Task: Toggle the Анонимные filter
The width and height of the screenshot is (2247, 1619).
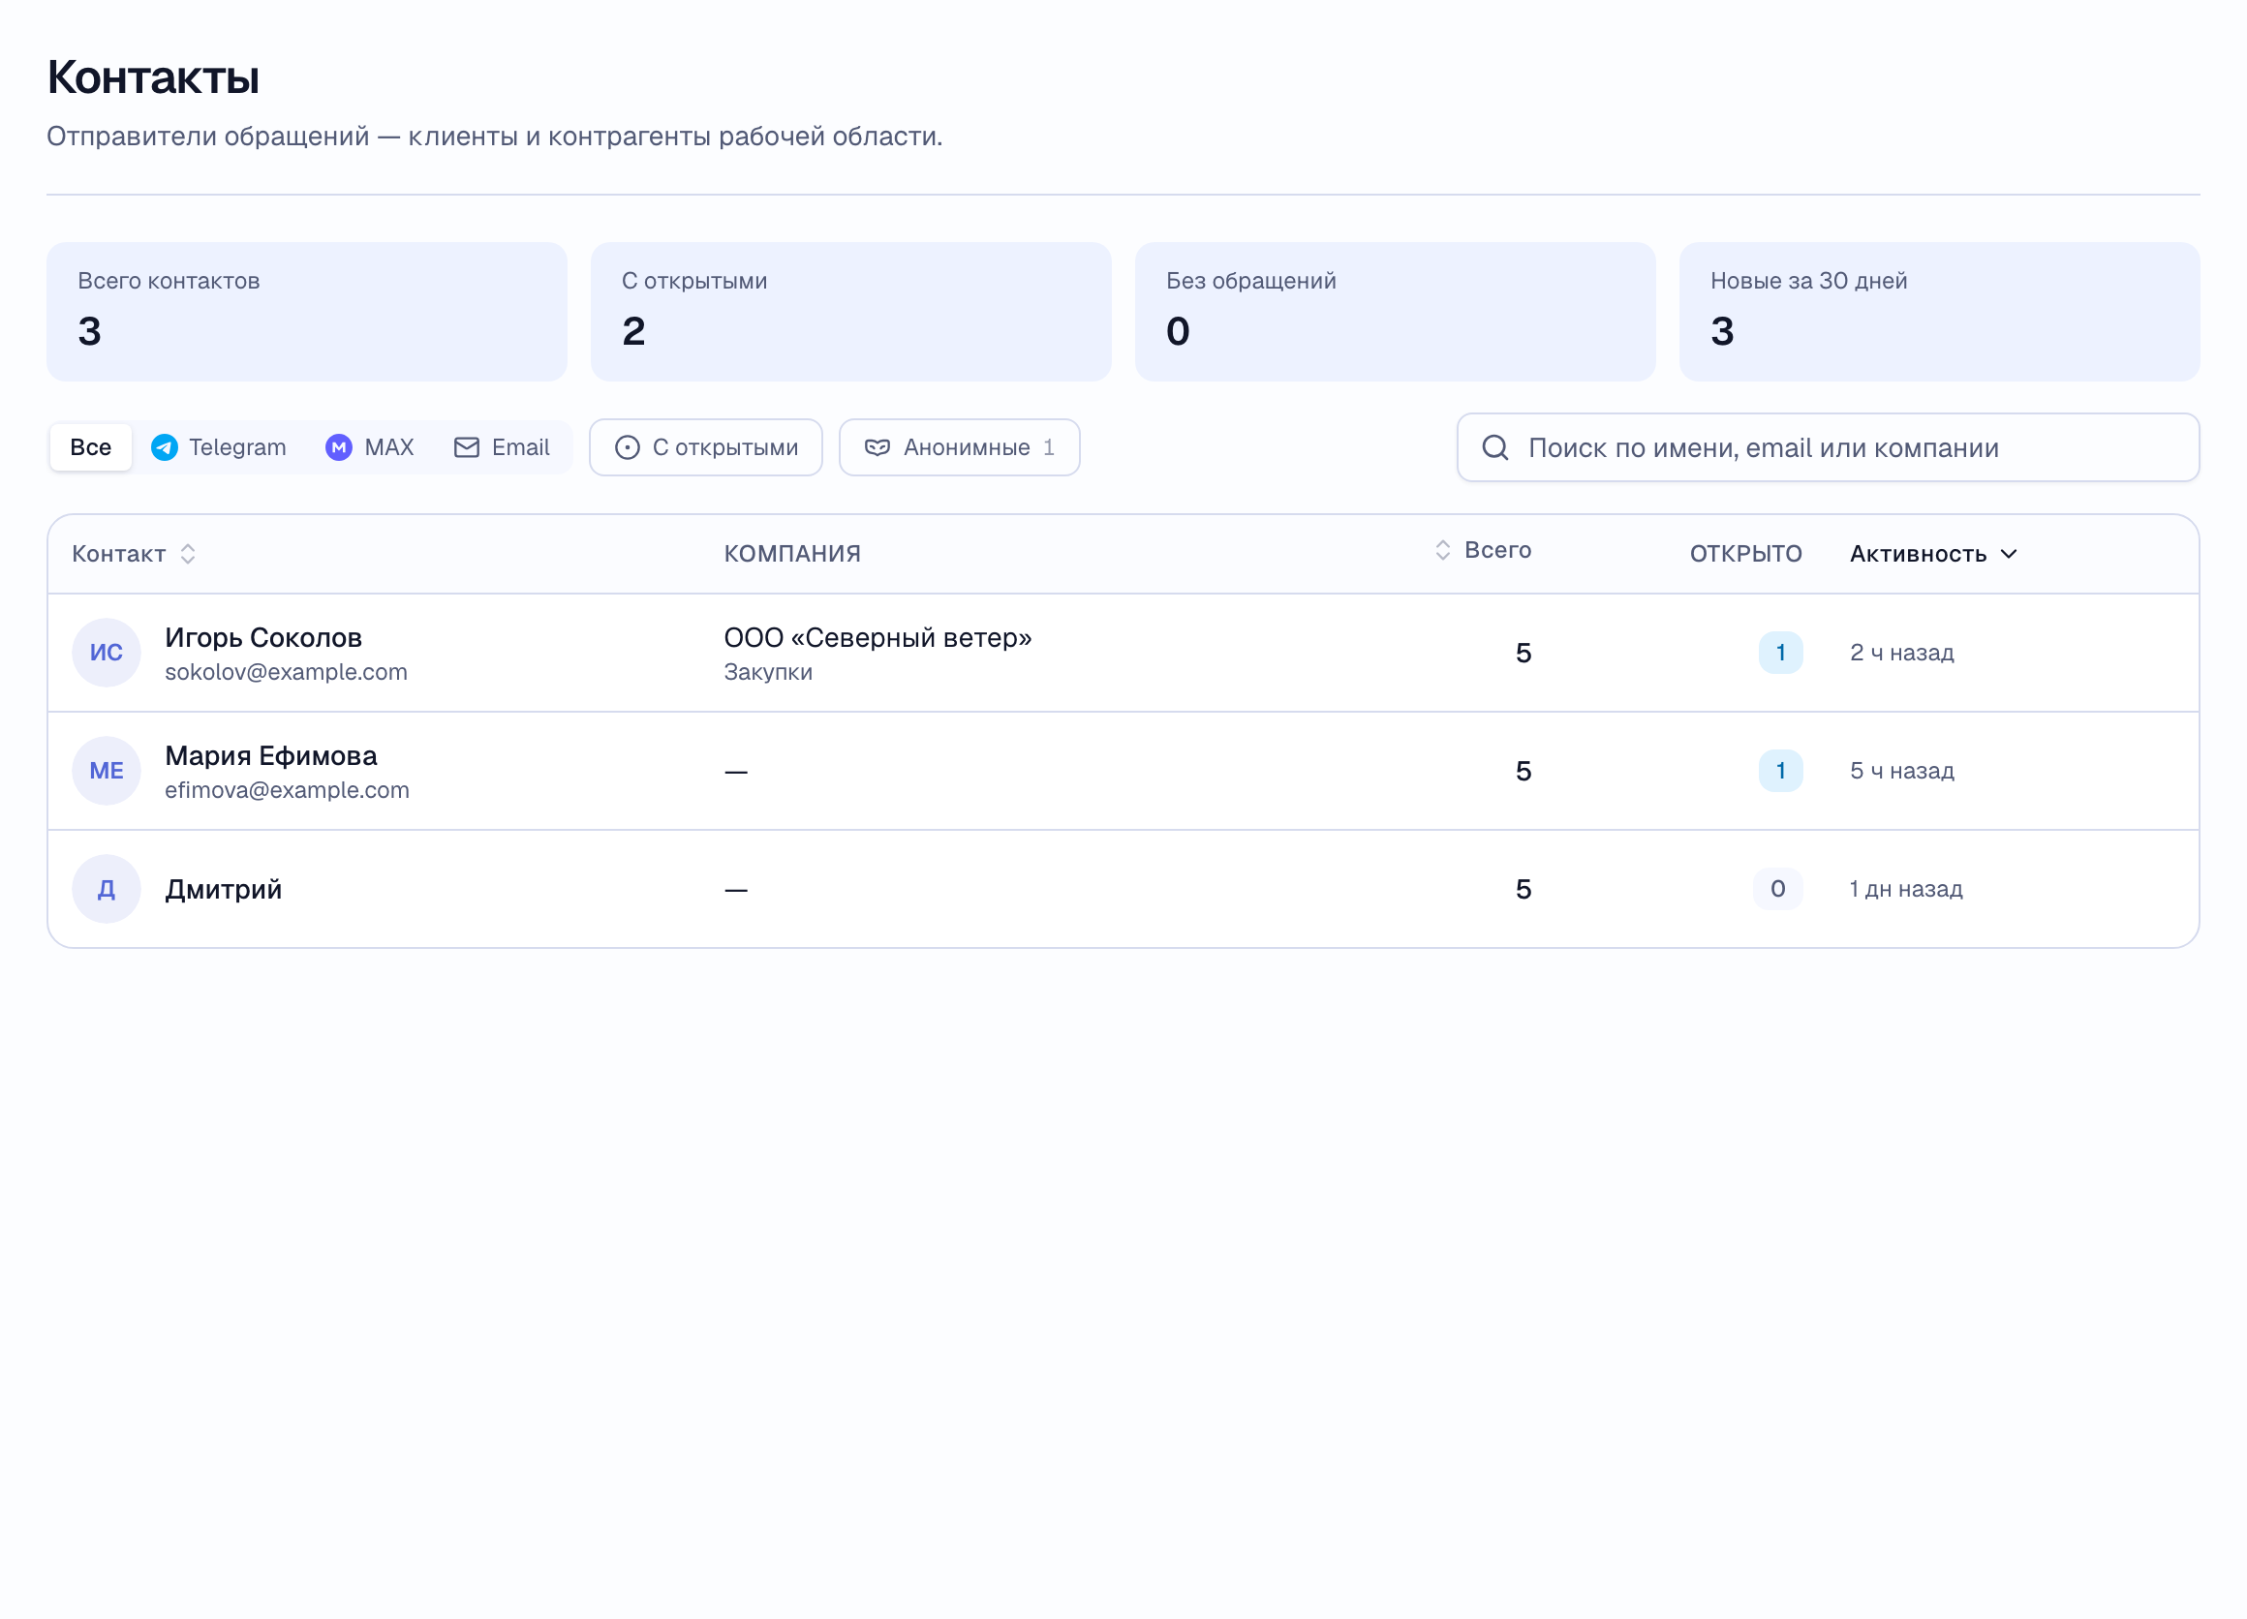Action: pyautogui.click(x=959, y=447)
